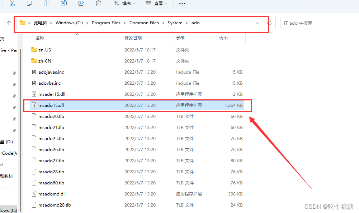Image resolution: width=359 pixels, height=213 pixels.
Task: Select the adojavas.inc file icon
Action: pos(34,72)
